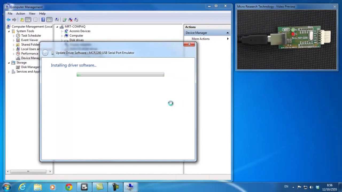Image resolution: width=342 pixels, height=192 pixels.
Task: Click the Computer Management taskbar button
Action: [130, 187]
